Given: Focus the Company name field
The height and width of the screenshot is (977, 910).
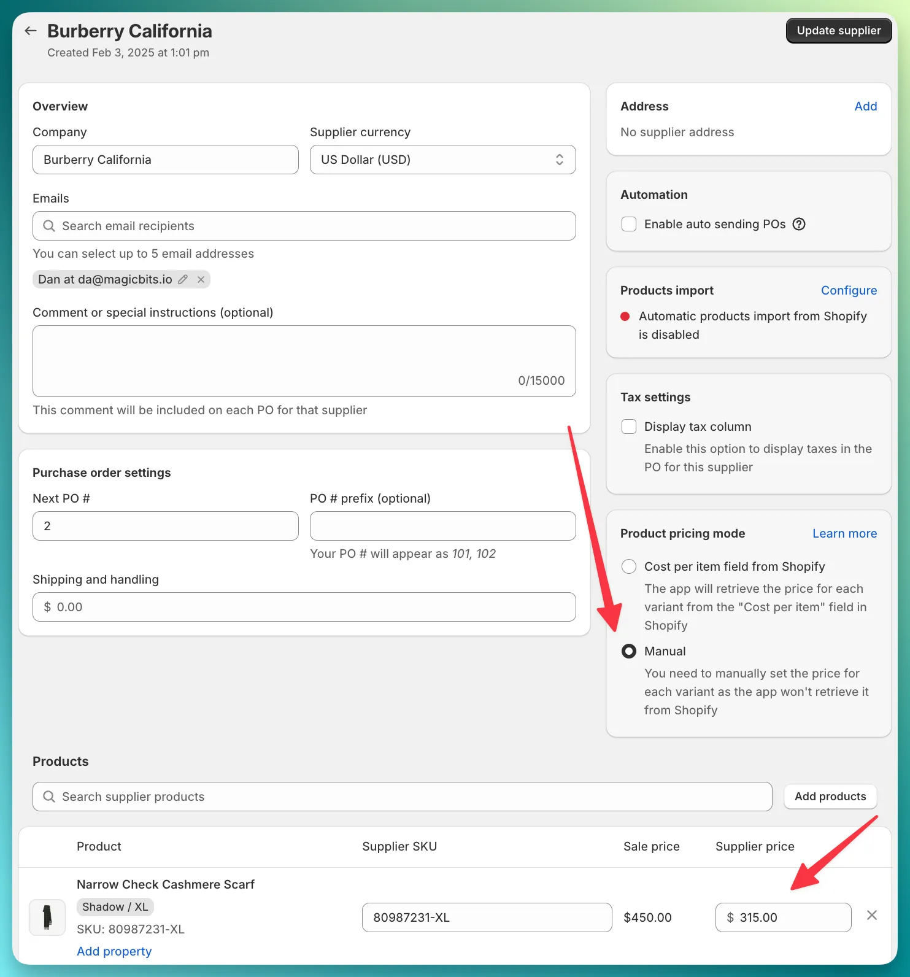Looking at the screenshot, I should point(166,160).
